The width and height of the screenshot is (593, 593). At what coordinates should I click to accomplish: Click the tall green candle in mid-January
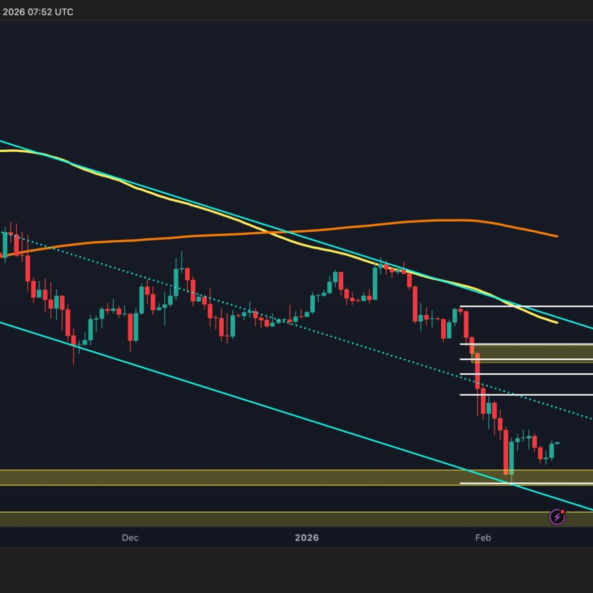pyautogui.click(x=375, y=284)
